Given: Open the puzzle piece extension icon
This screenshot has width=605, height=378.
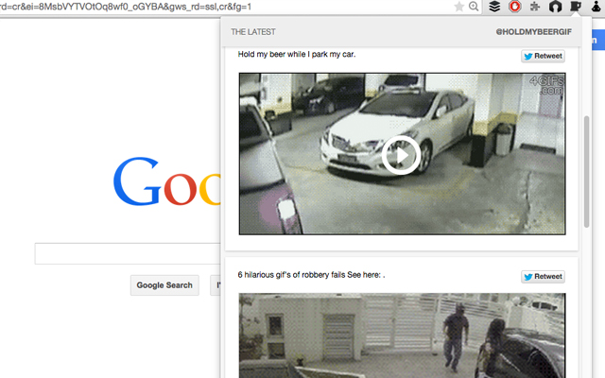Looking at the screenshot, I should coord(535,7).
